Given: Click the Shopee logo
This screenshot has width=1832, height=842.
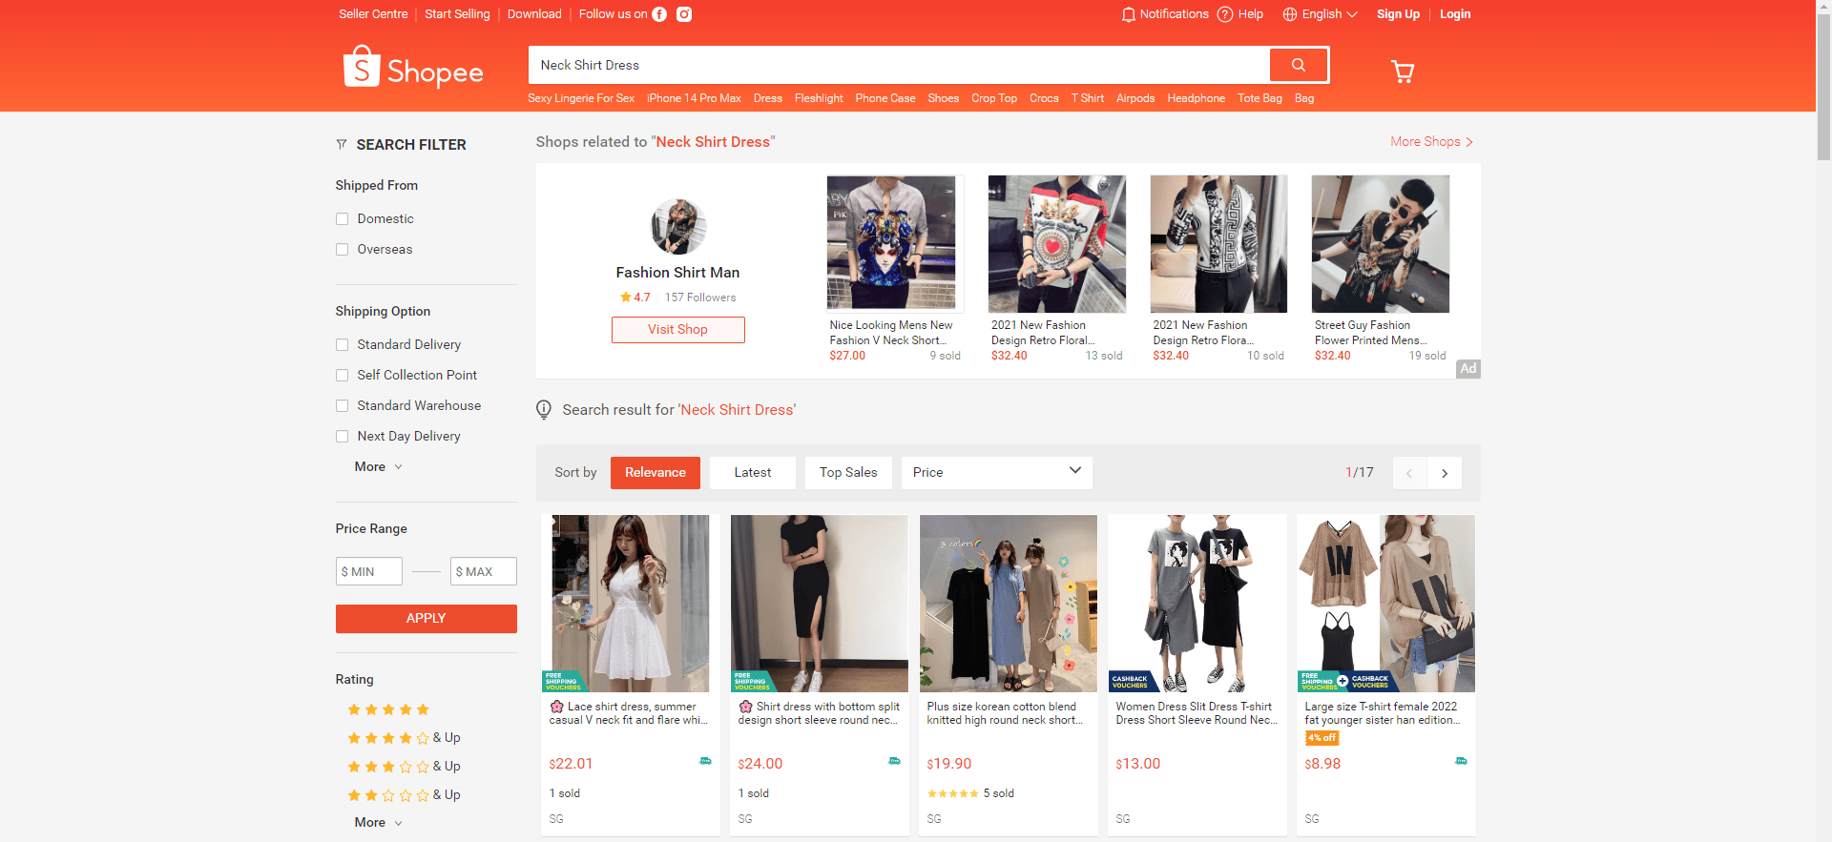Looking at the screenshot, I should [413, 68].
